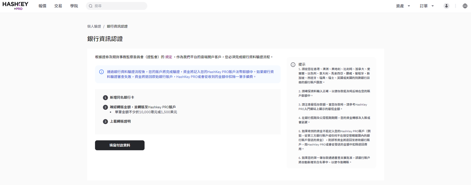Go to 個人驗證 breadcrumb
The image size is (471, 185).
click(x=94, y=26)
